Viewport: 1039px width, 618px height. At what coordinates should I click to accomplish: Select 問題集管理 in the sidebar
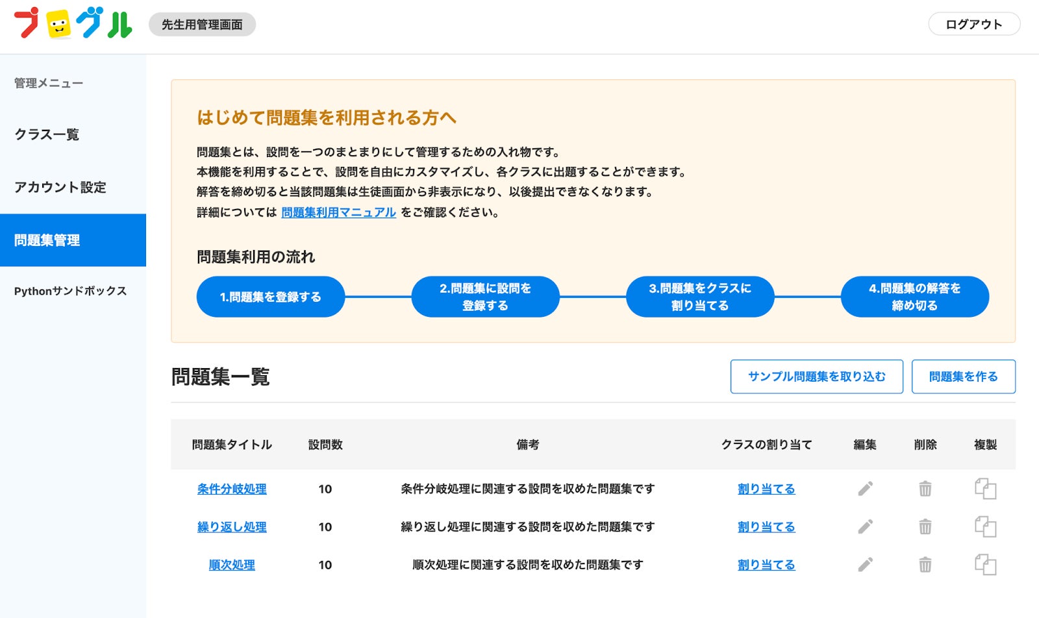coord(73,240)
